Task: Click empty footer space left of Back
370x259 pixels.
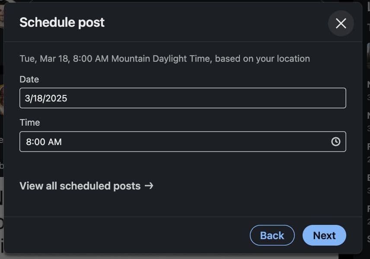Action: tap(130, 235)
